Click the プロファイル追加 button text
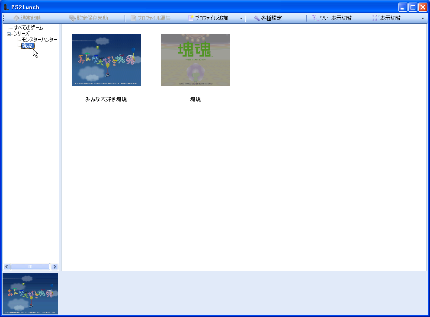Image resolution: width=430 pixels, height=317 pixels. (x=212, y=18)
